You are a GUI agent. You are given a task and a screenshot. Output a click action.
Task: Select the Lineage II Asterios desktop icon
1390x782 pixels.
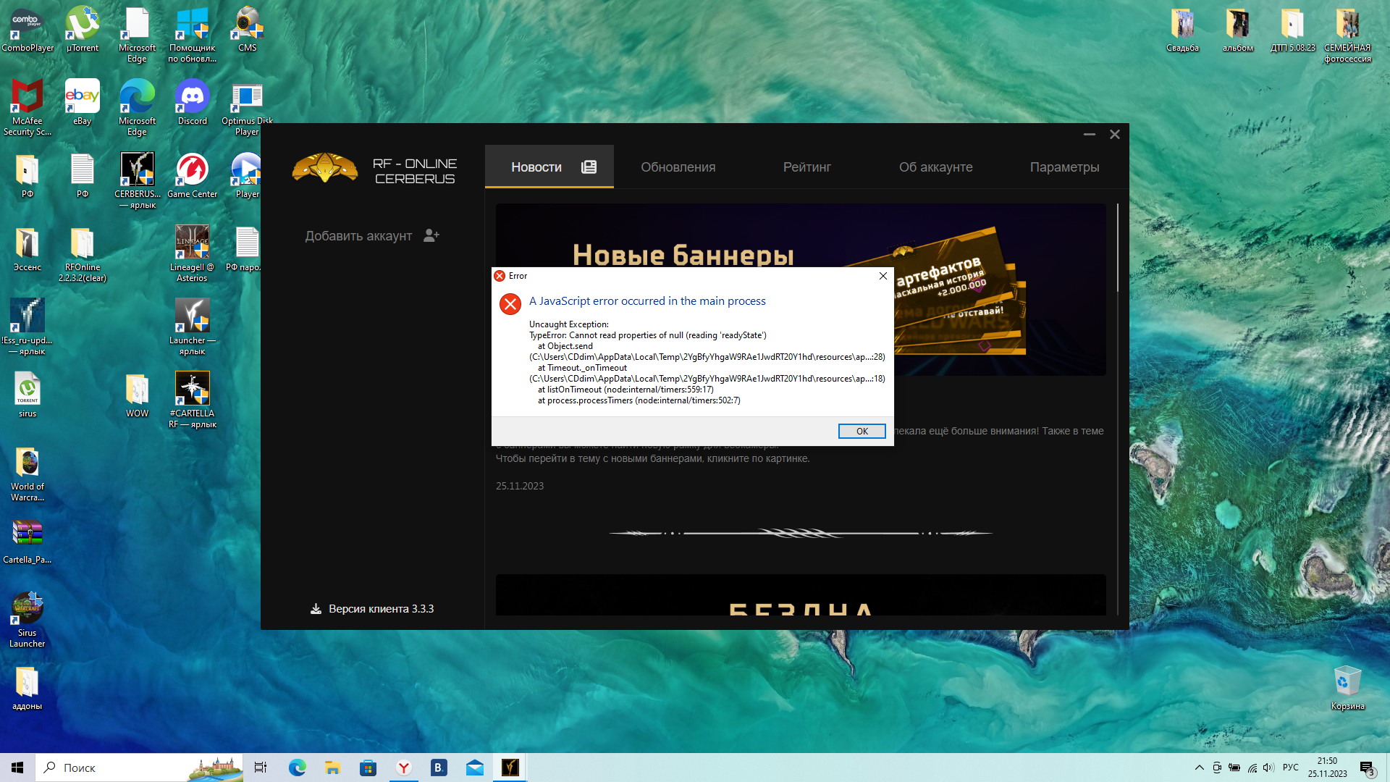click(193, 254)
